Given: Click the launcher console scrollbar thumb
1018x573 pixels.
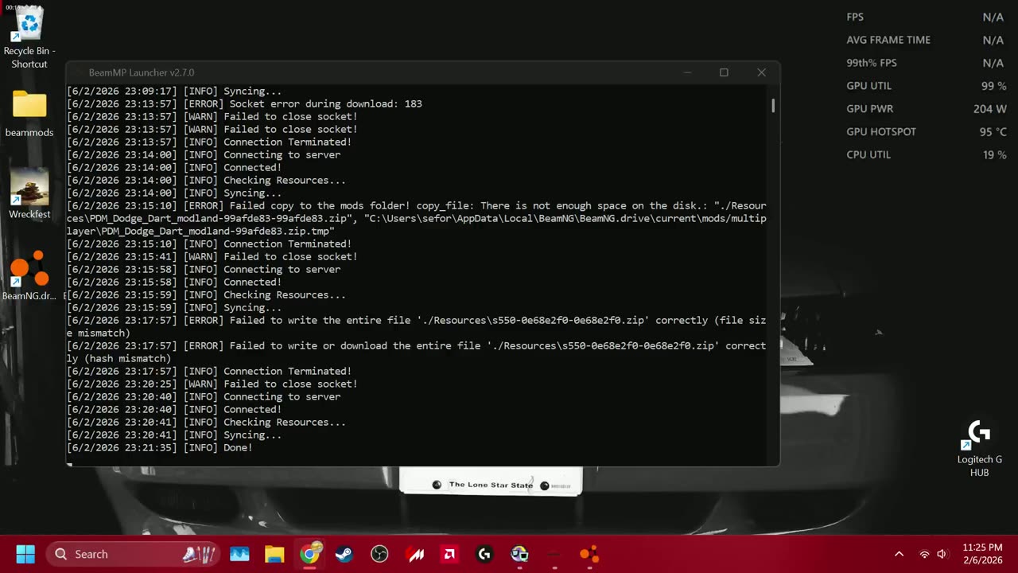Looking at the screenshot, I should (x=773, y=105).
